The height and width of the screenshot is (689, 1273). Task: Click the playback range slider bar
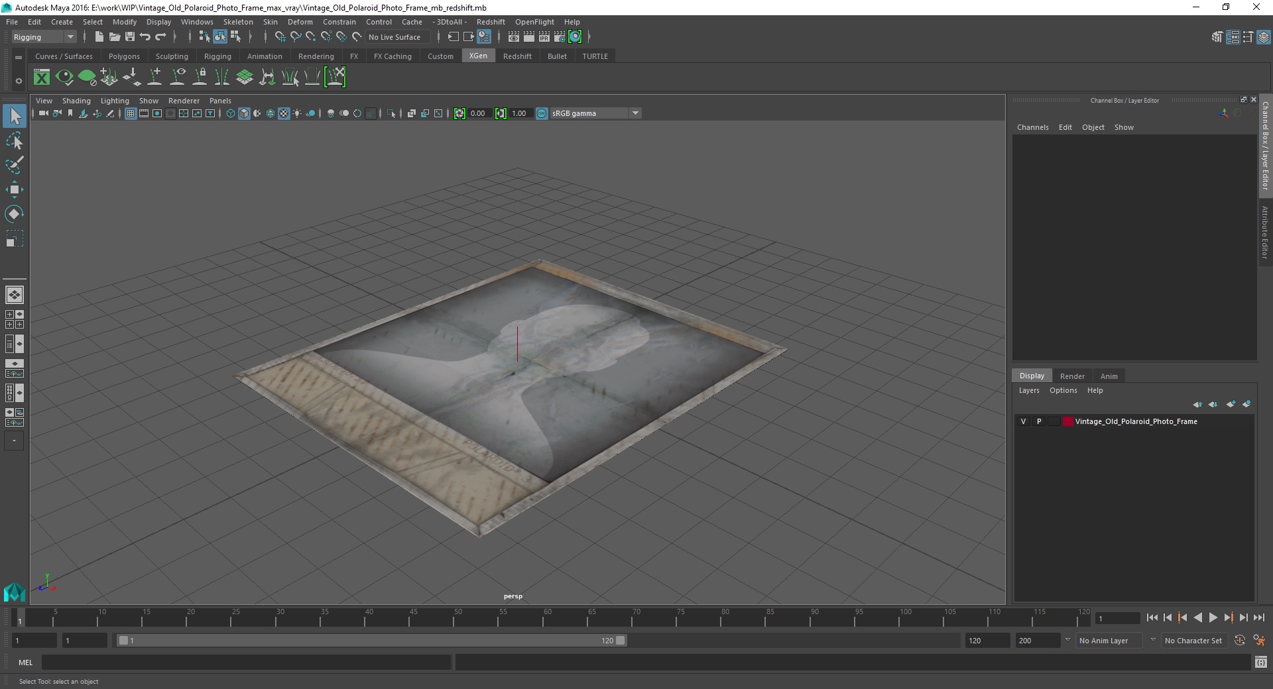[371, 641]
